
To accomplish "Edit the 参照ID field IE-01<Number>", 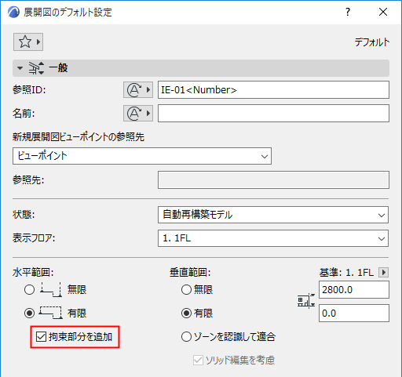I will [273, 90].
